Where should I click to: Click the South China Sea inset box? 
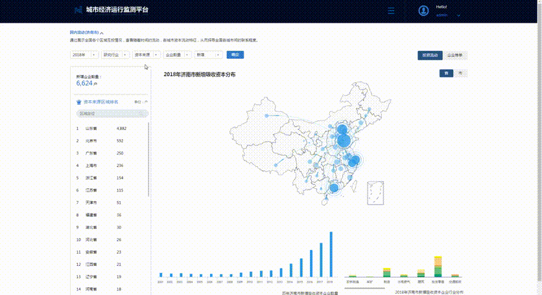375,193
